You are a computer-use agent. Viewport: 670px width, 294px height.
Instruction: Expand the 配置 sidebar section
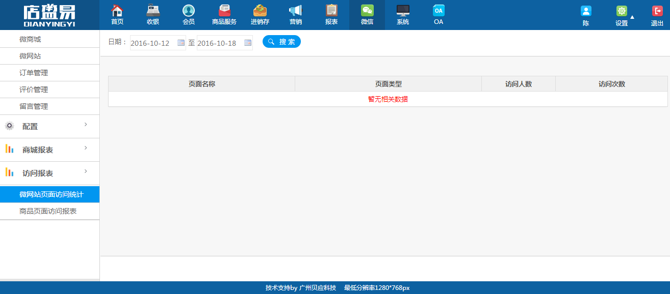[49, 127]
